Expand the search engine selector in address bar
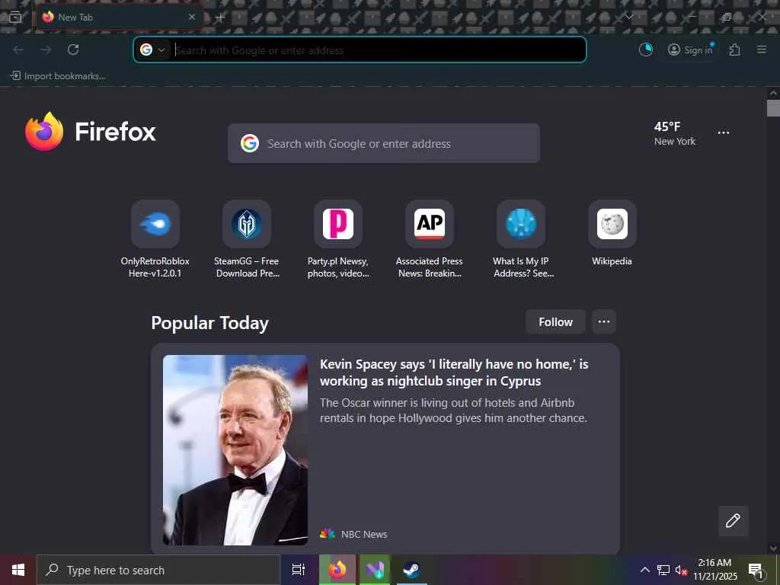Screen dimensions: 780x585 coord(152,50)
